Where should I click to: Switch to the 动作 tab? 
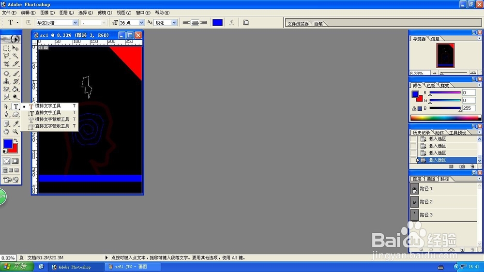(439, 133)
